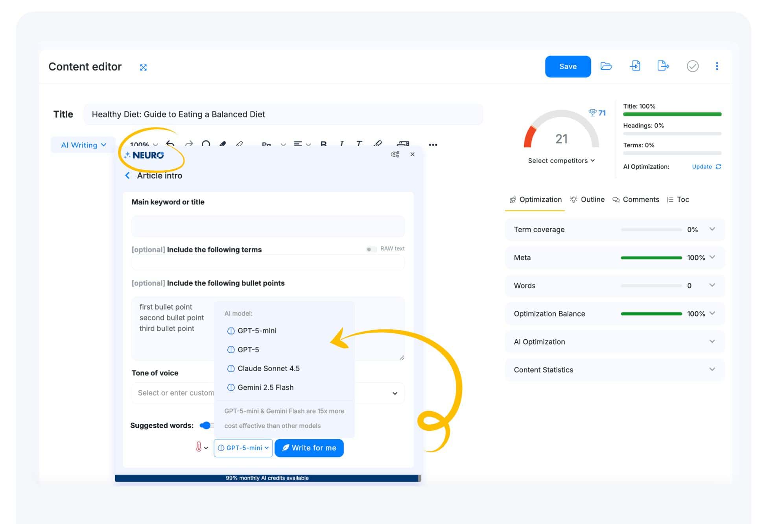
Task: Insert a link from the toolbar
Action: (x=378, y=144)
